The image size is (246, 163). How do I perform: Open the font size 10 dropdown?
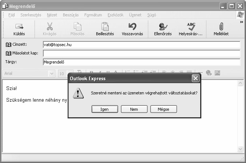pos(70,73)
